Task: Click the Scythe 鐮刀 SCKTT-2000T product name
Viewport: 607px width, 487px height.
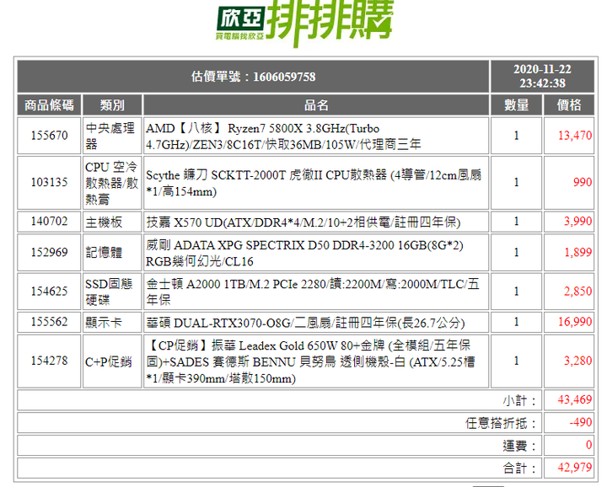Action: 314,183
